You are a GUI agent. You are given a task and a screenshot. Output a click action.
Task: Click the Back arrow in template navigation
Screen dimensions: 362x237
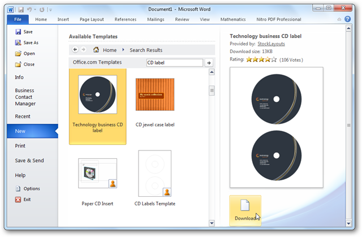pos(75,50)
